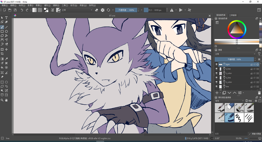Open the layer blending mode dropdown
The image size is (262, 142).
235,54
